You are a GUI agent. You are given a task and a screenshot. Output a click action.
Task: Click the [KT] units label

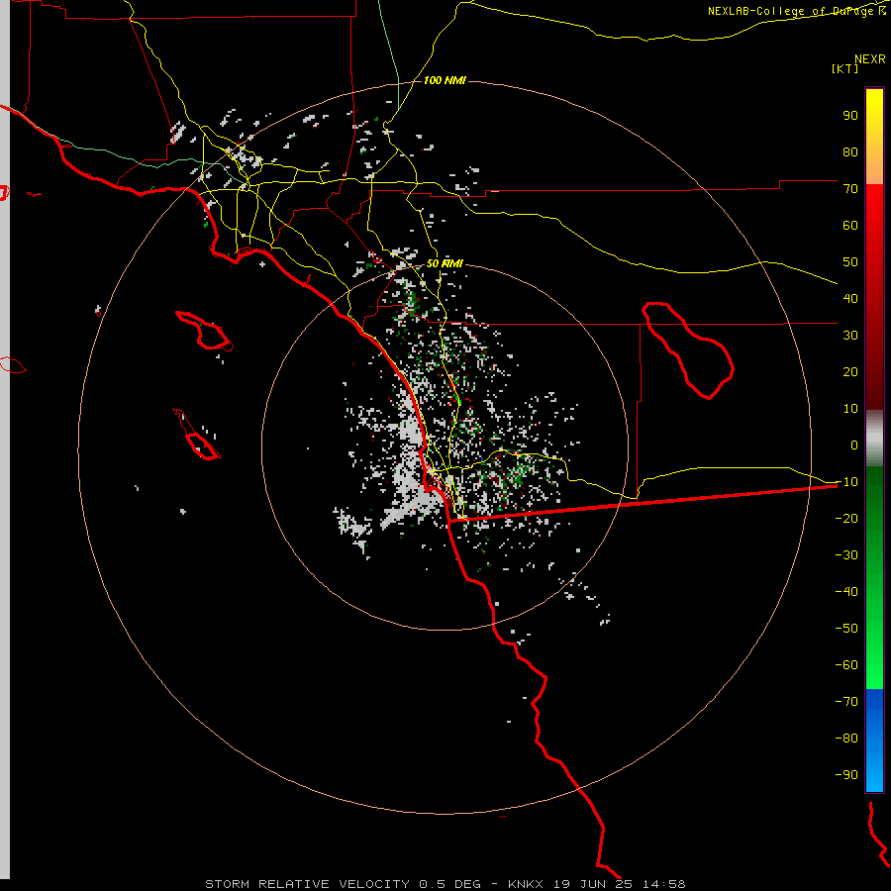point(845,68)
